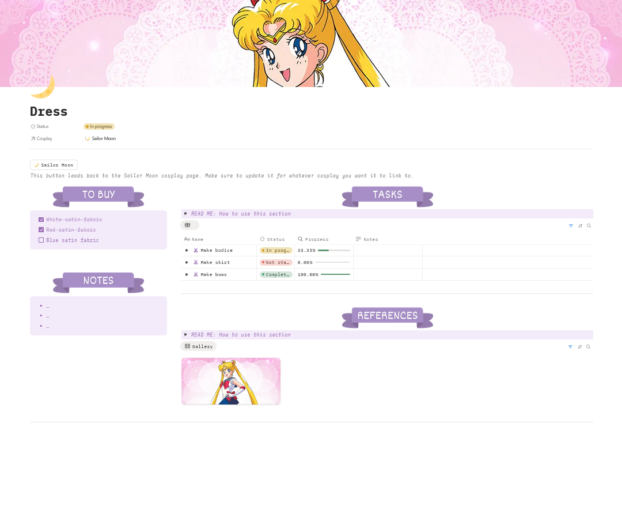Click the 100.00% progress bar

(336, 274)
